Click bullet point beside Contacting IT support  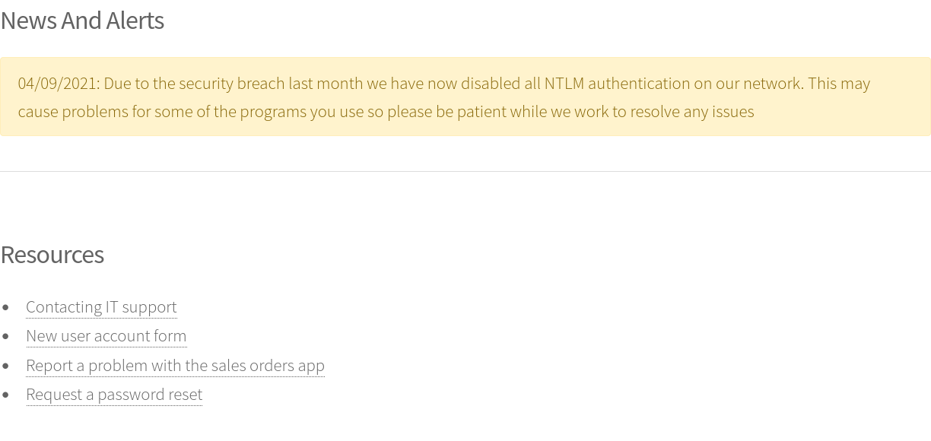click(6, 307)
